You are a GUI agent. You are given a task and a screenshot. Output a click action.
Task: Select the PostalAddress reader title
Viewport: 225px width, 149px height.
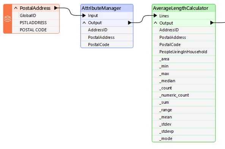[x=35, y=8]
